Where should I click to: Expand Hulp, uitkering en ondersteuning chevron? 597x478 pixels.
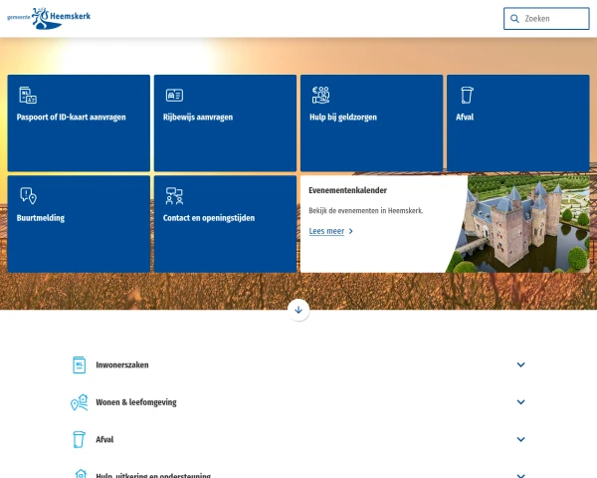tap(520, 475)
